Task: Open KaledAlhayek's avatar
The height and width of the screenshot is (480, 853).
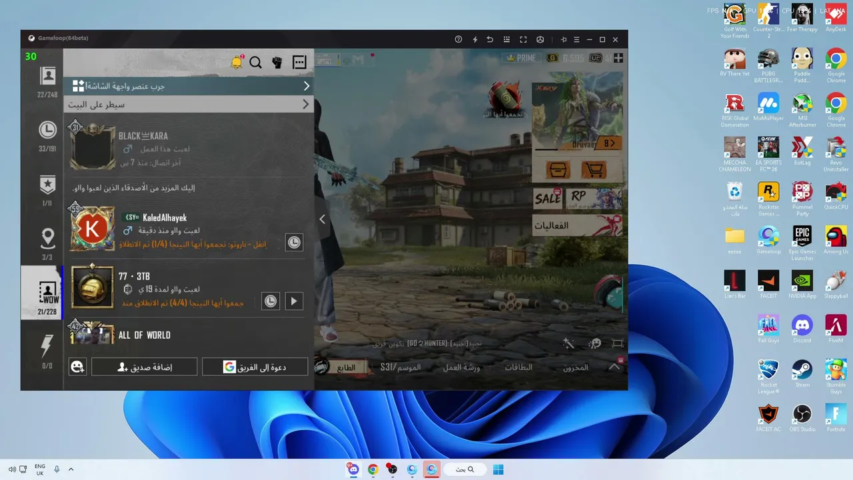Action: pos(92,229)
